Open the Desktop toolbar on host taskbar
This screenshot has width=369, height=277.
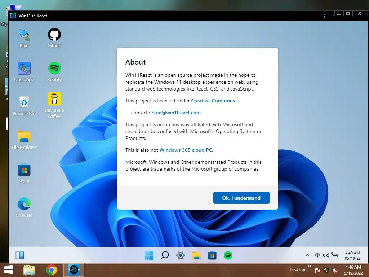click(x=297, y=270)
